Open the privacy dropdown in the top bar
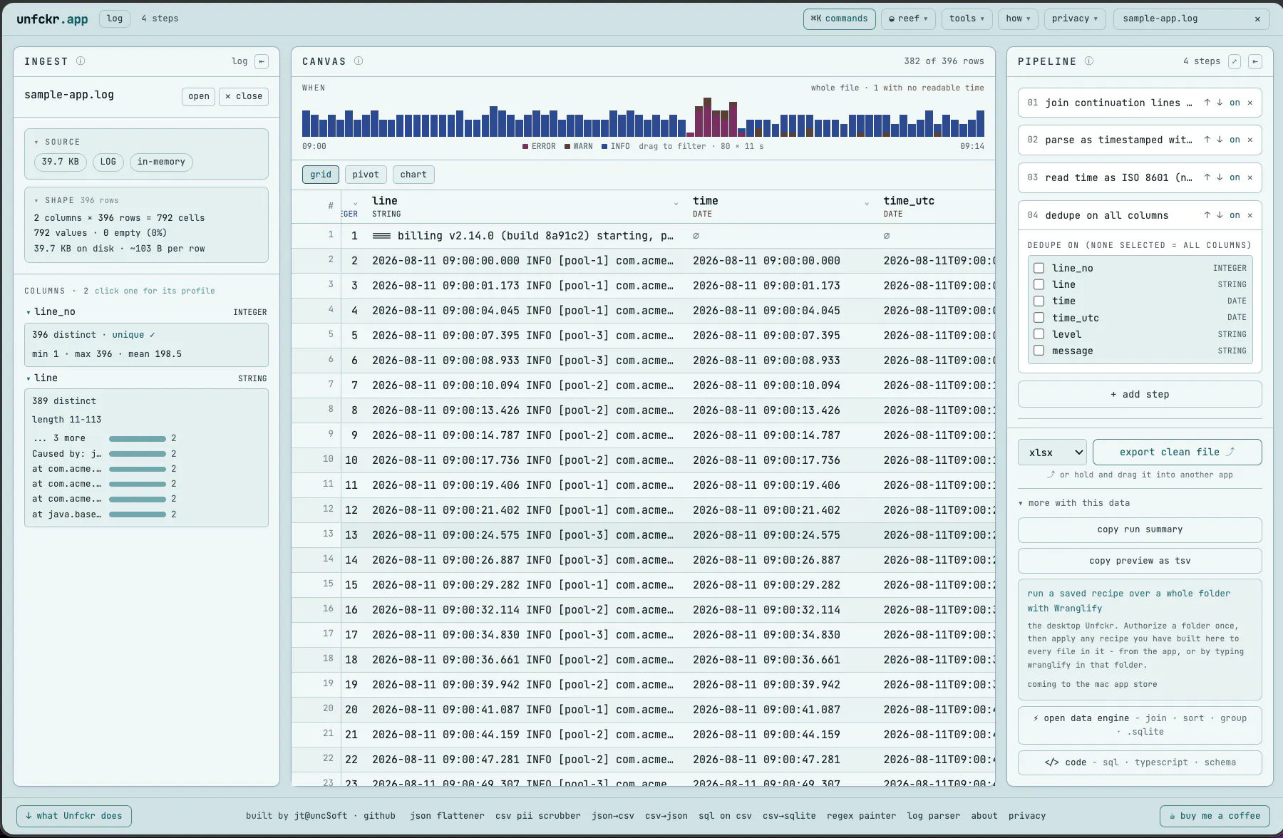 tap(1075, 19)
